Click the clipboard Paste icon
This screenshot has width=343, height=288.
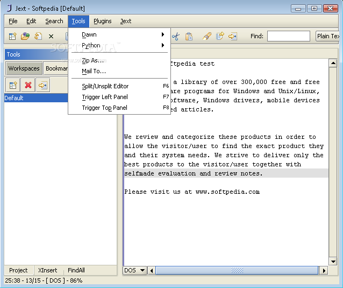click(189, 37)
